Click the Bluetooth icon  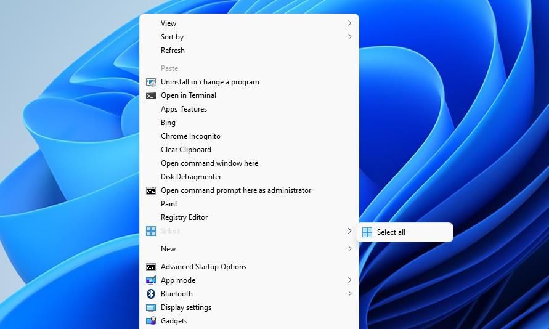[151, 294]
